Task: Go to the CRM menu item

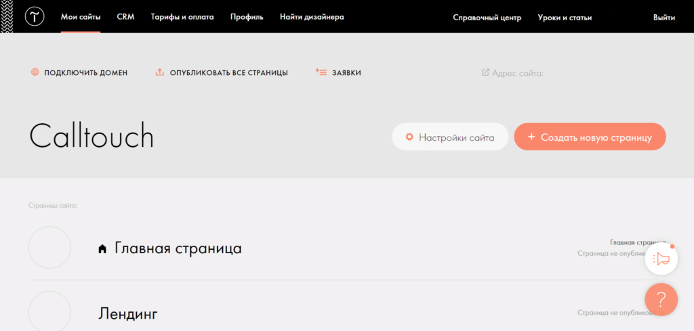Action: pyautogui.click(x=125, y=17)
